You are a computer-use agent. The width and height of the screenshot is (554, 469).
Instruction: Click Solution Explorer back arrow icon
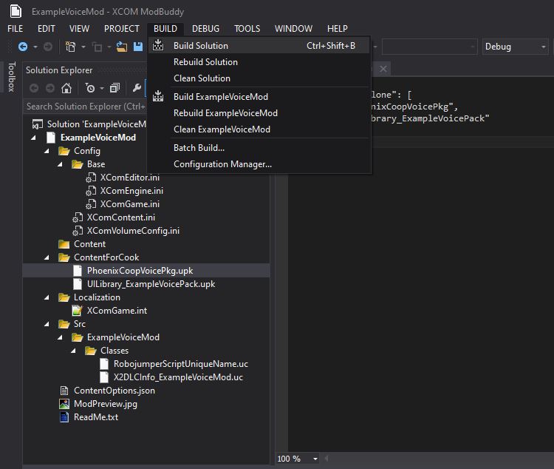[34, 88]
